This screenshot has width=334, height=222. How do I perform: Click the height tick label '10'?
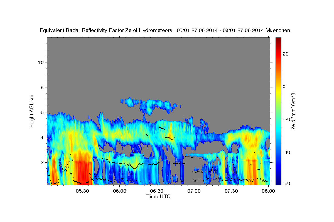(41, 62)
